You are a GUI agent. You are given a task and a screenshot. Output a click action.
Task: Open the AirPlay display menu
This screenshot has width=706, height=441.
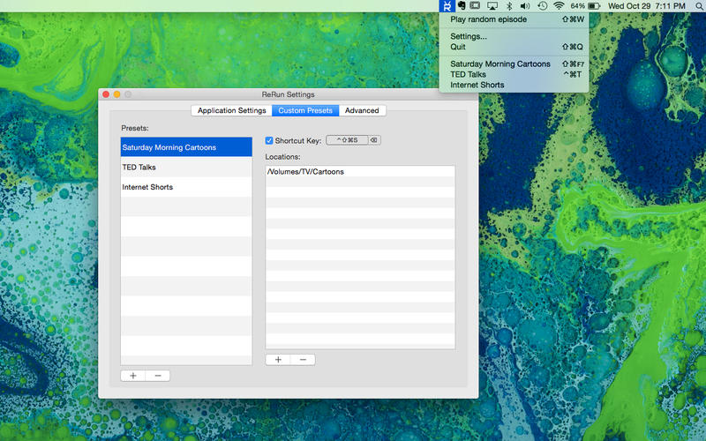pyautogui.click(x=492, y=6)
